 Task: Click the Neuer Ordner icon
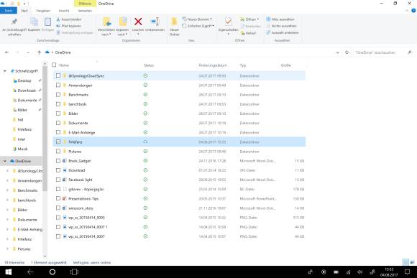tap(175, 22)
